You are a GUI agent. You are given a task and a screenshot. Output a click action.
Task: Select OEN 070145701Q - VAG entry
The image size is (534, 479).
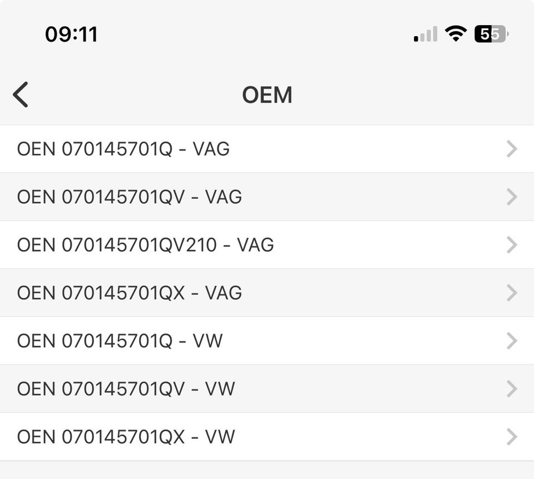[267, 149]
